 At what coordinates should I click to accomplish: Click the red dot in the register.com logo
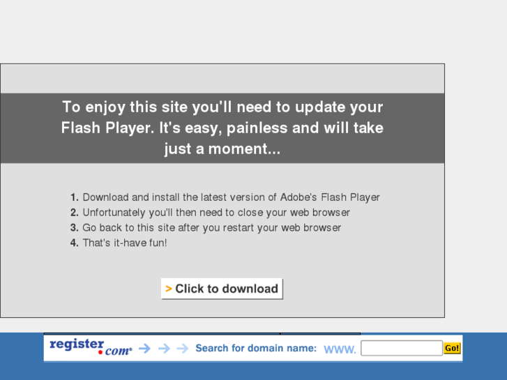[100, 352]
